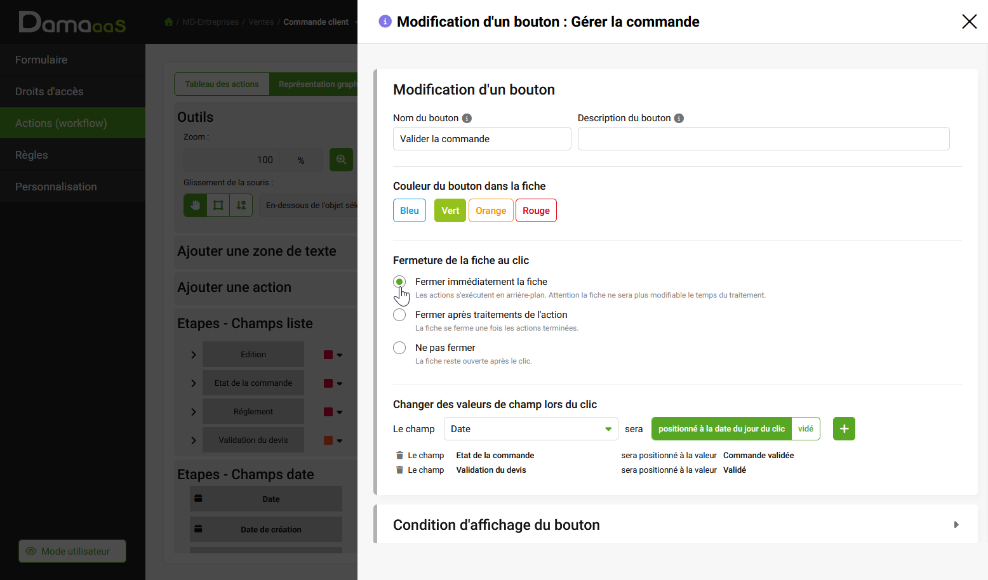Click the Mode utilisateur button
The width and height of the screenshot is (988, 580).
tap(72, 551)
